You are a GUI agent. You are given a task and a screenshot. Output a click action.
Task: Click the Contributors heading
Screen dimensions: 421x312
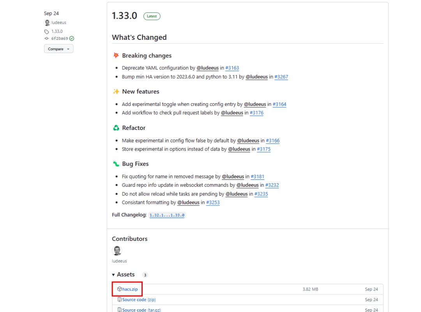coord(130,239)
